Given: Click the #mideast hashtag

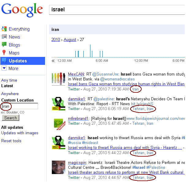Looking at the screenshot, I should pyautogui.click(x=90, y=143).
